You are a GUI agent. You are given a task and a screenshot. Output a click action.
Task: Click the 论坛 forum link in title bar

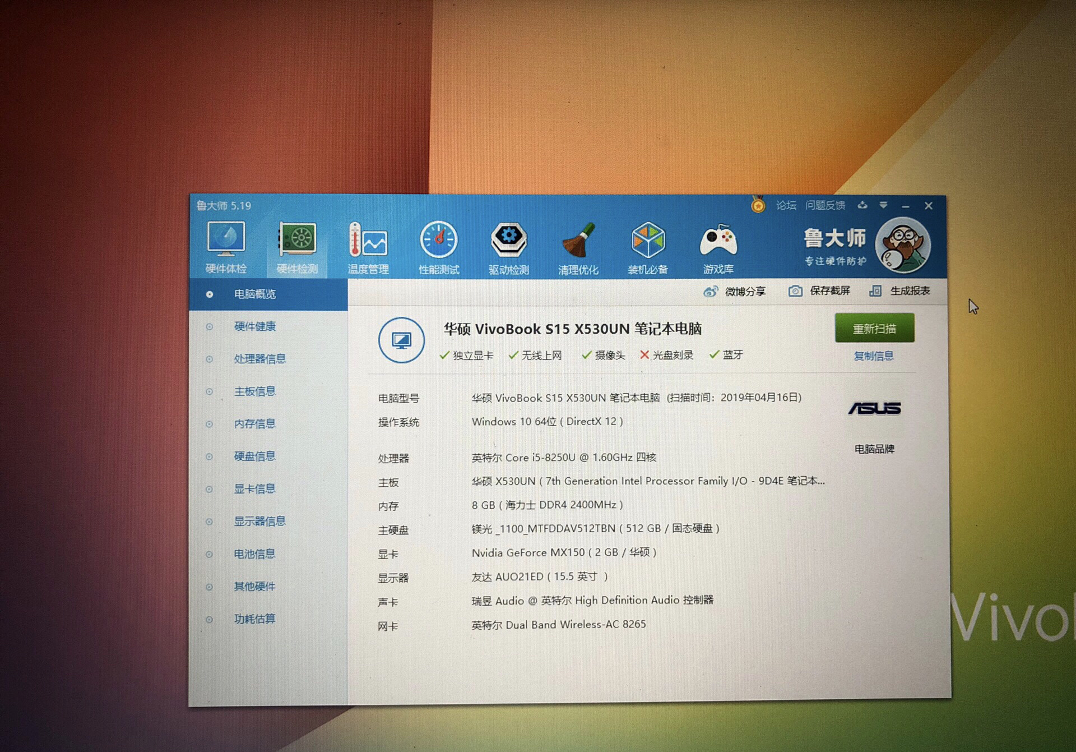pyautogui.click(x=786, y=206)
